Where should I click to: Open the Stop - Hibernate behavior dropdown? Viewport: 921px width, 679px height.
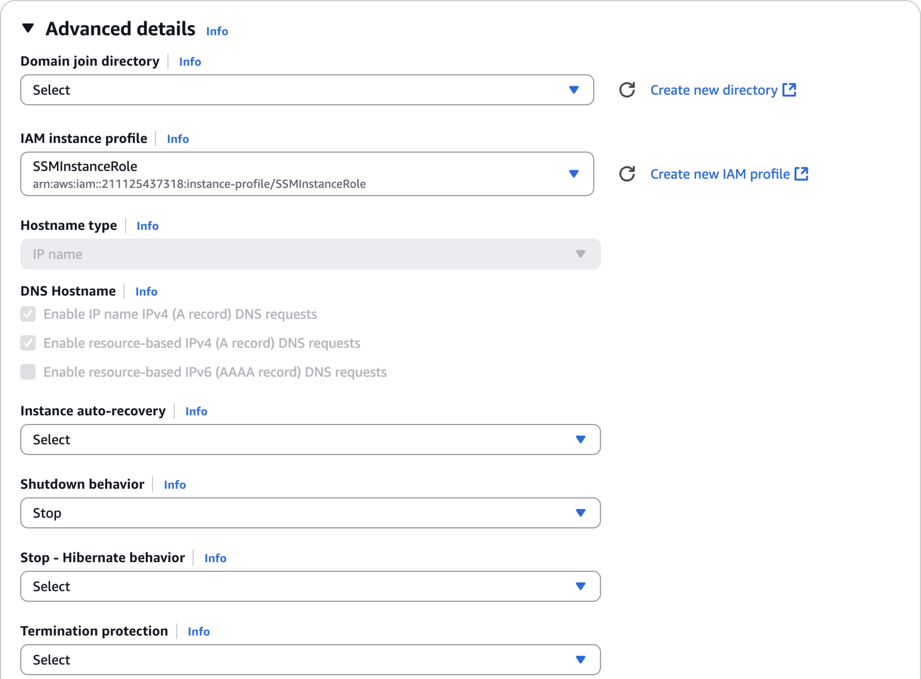(310, 586)
